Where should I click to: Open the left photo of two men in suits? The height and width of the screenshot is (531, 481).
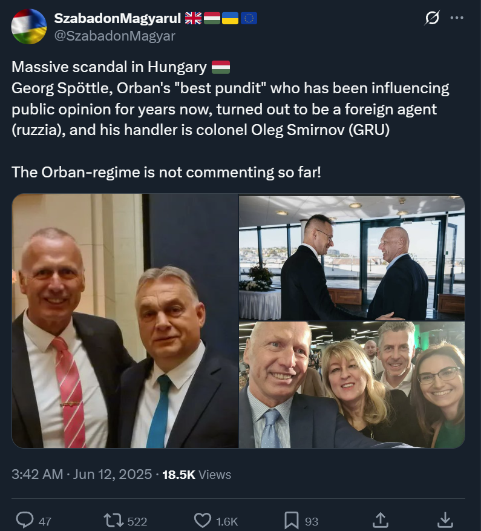click(125, 321)
